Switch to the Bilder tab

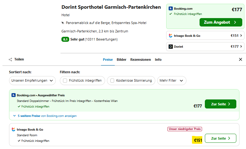click(122, 60)
